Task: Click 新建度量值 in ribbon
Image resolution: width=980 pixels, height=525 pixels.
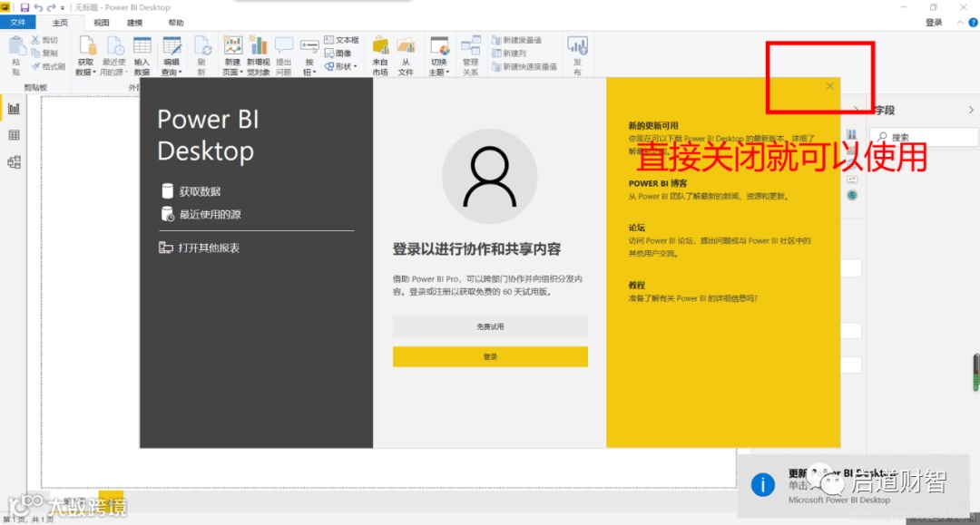Action: coord(517,40)
